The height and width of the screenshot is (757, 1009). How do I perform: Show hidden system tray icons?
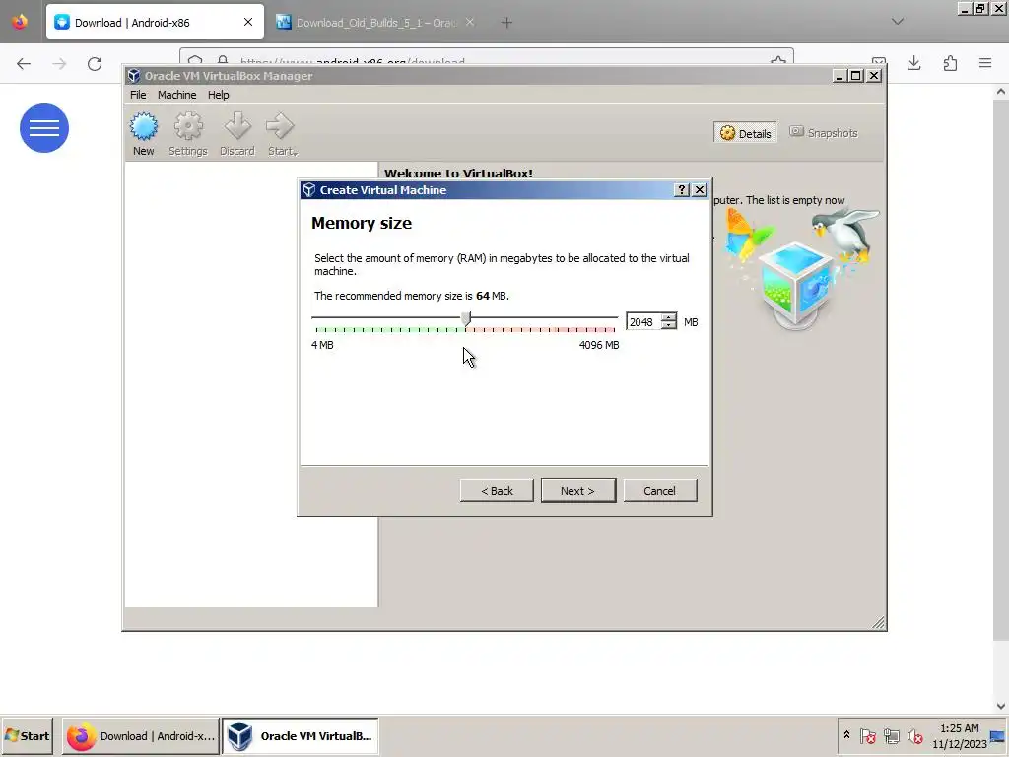click(x=846, y=735)
